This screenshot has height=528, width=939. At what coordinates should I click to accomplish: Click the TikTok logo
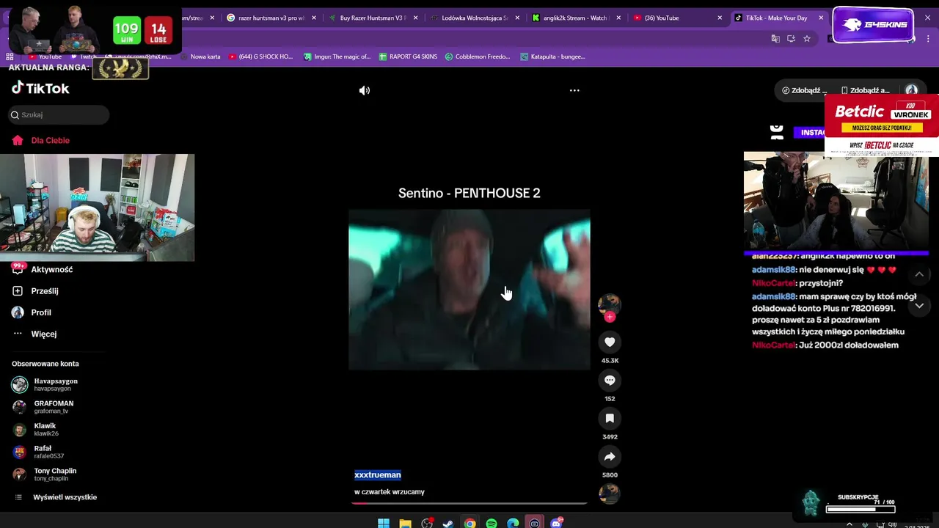[x=40, y=88]
